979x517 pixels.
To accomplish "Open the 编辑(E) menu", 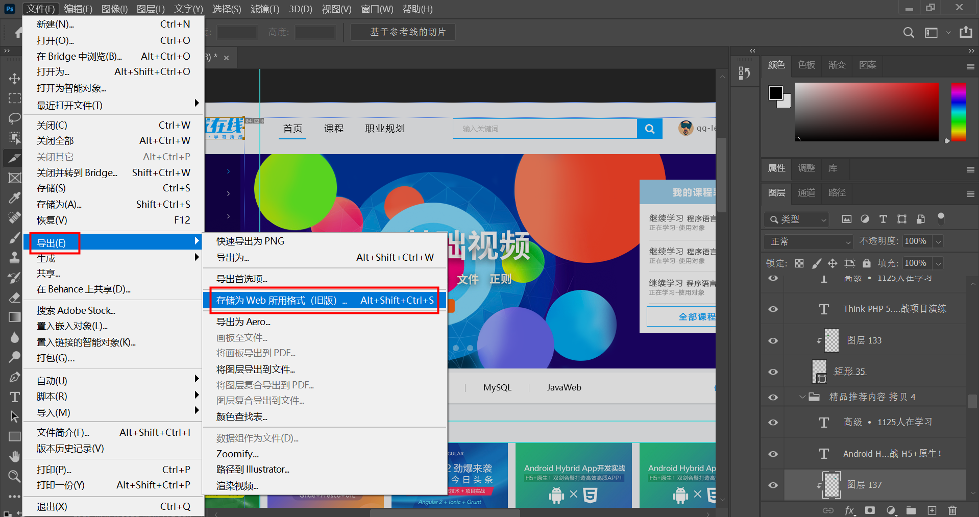I will (x=78, y=9).
